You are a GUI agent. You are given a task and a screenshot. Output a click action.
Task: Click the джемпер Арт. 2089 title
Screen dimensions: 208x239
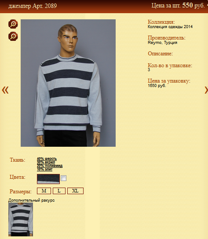coord(33,6)
